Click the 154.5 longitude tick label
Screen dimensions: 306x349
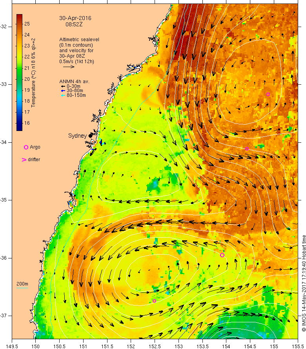tap(250, 346)
